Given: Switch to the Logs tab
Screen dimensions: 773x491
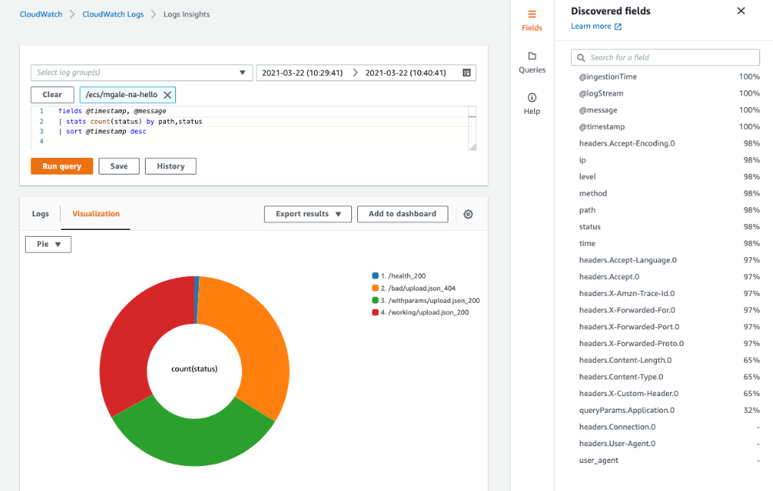Looking at the screenshot, I should (40, 214).
